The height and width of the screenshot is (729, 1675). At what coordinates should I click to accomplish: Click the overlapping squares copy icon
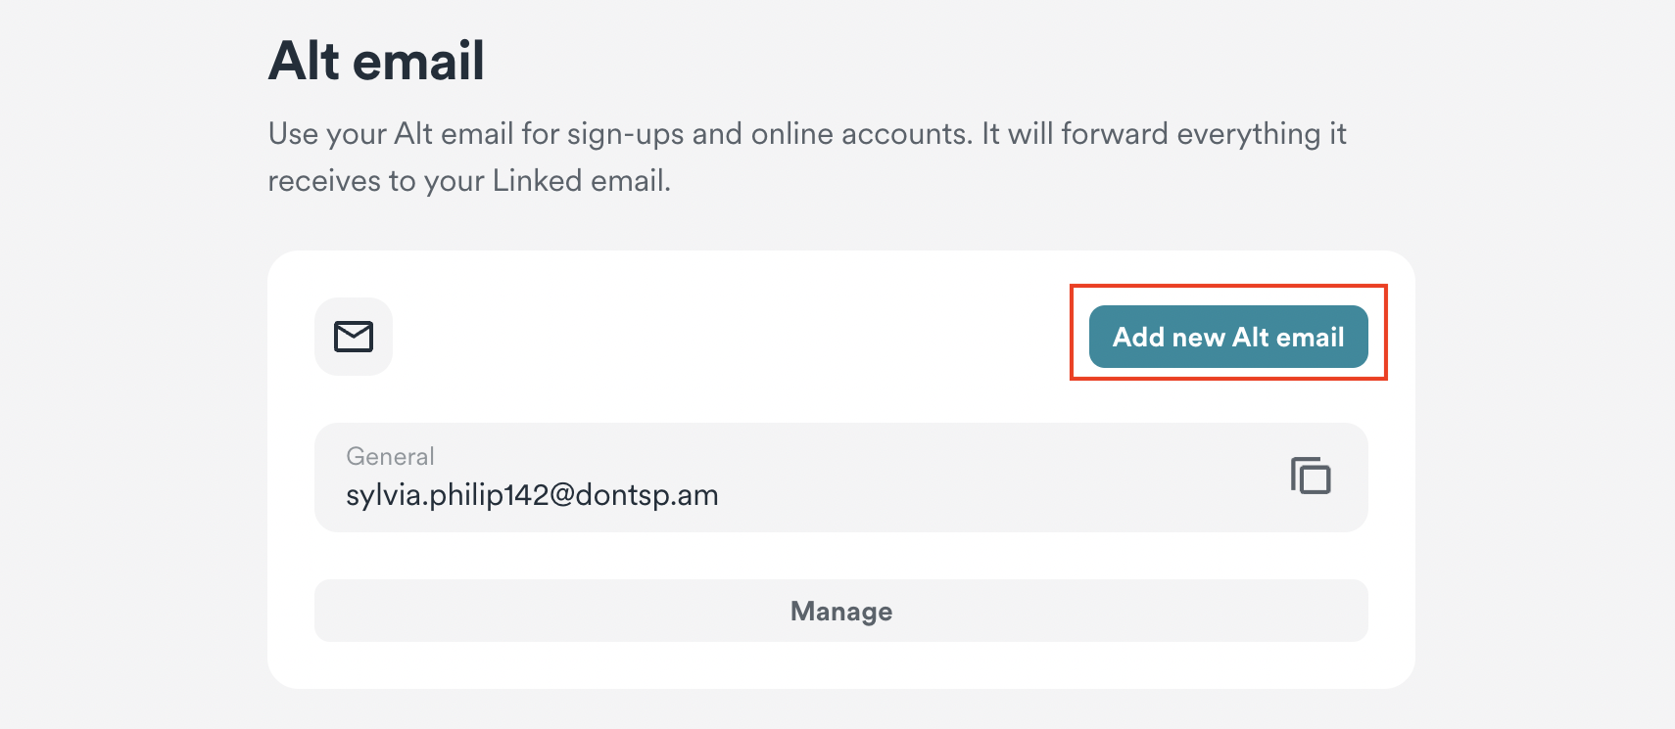point(1310,476)
